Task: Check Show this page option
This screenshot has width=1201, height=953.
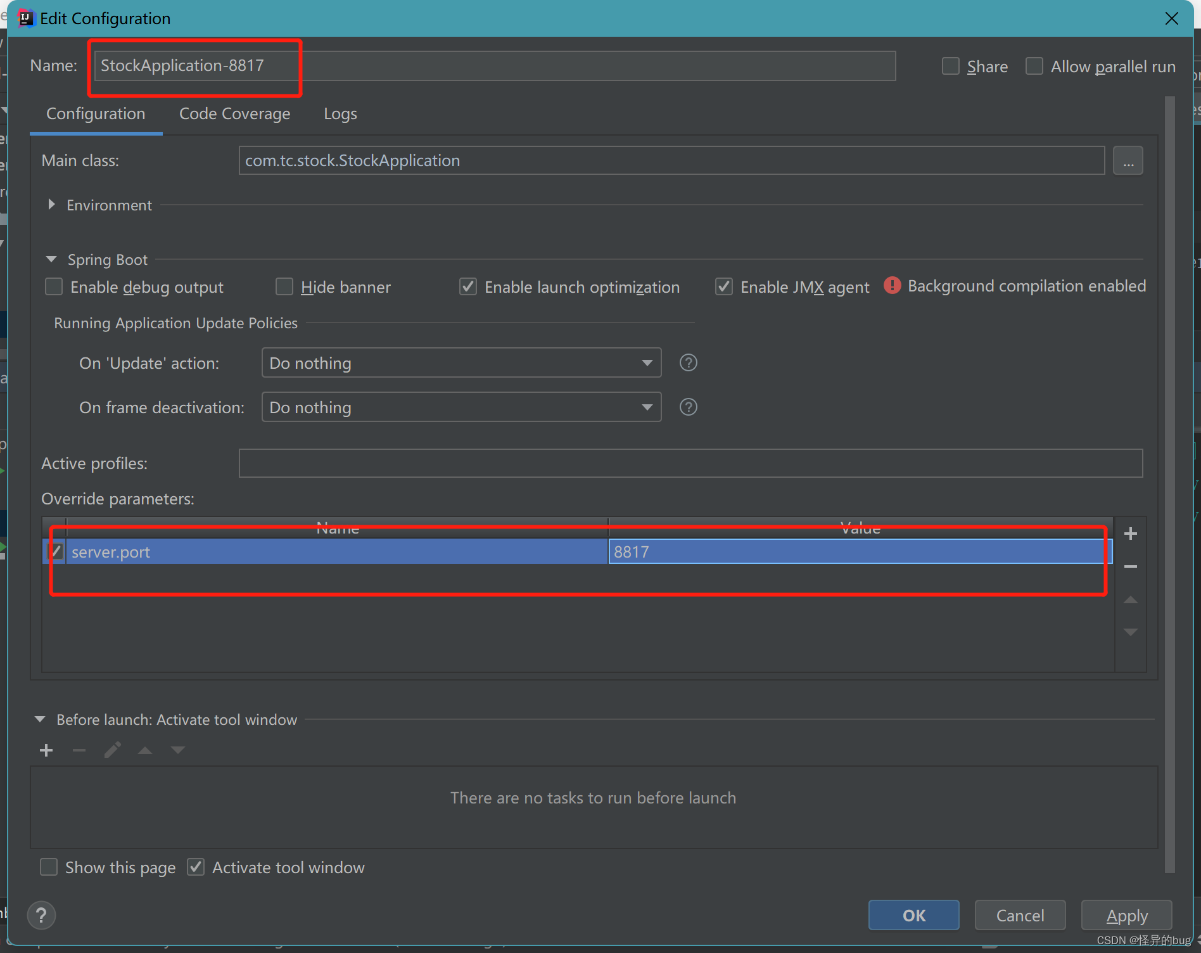Action: click(49, 867)
